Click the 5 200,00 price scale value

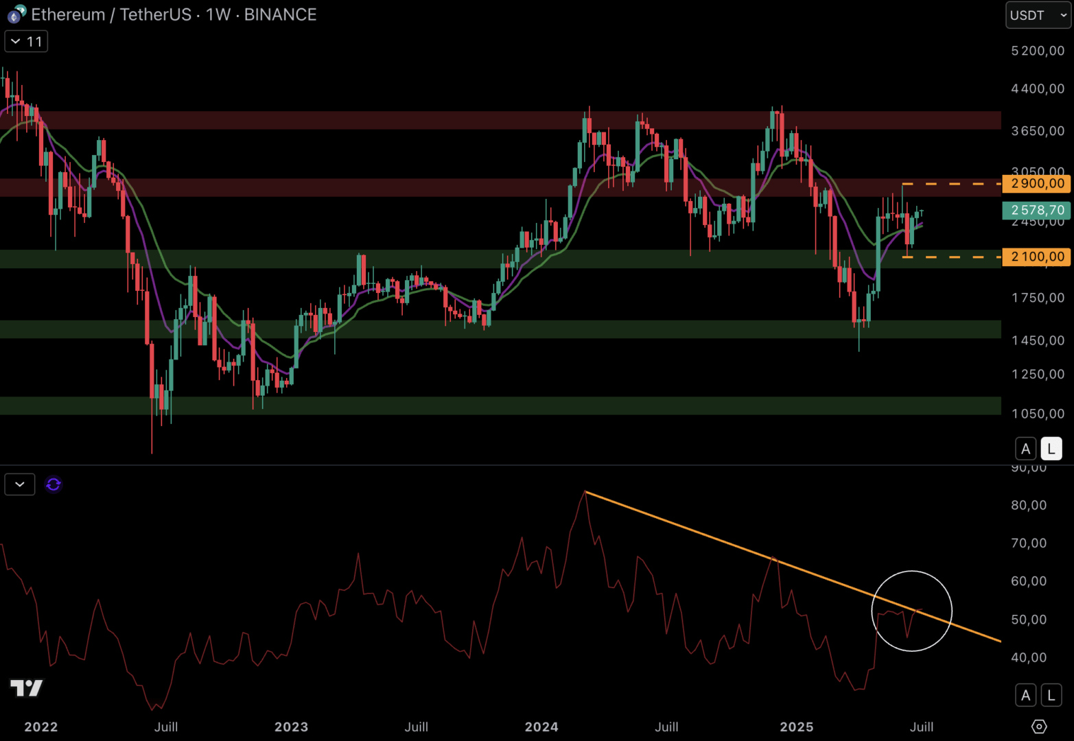click(1038, 51)
